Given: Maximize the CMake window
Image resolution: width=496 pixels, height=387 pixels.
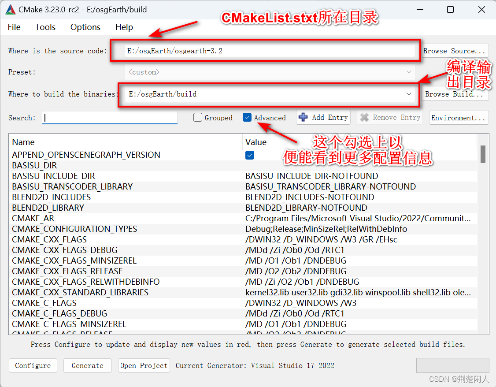Looking at the screenshot, I should pos(450,10).
